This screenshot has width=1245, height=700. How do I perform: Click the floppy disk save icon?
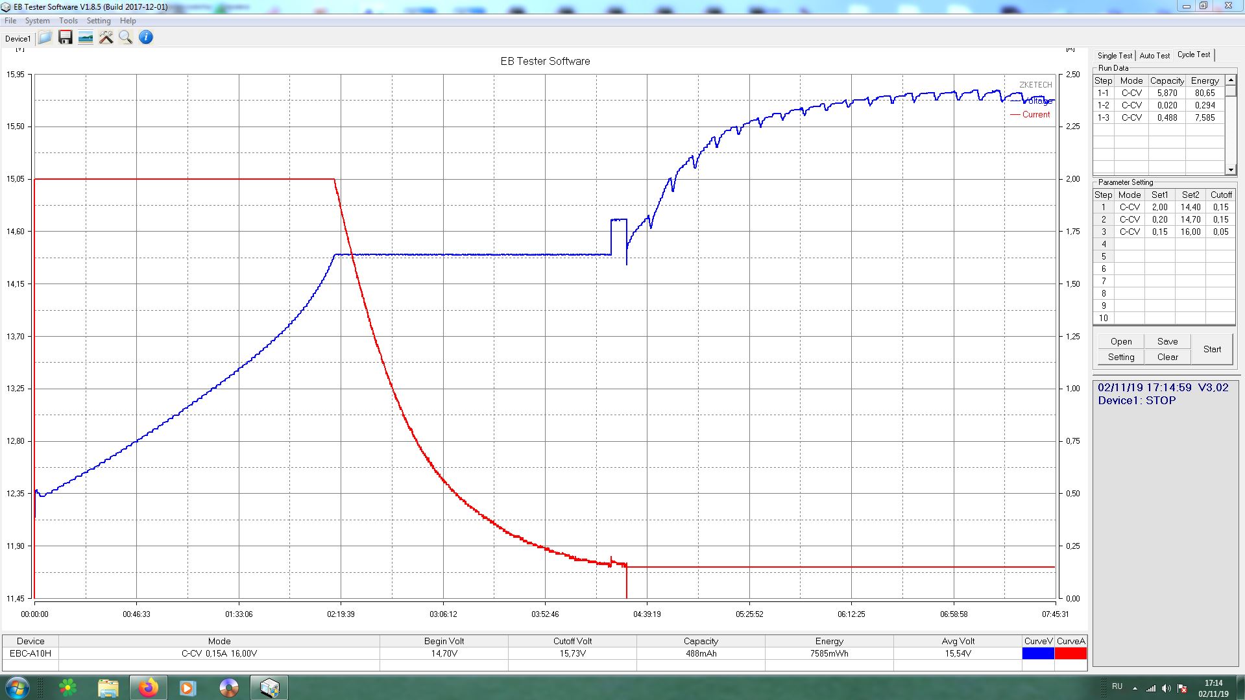pos(65,38)
